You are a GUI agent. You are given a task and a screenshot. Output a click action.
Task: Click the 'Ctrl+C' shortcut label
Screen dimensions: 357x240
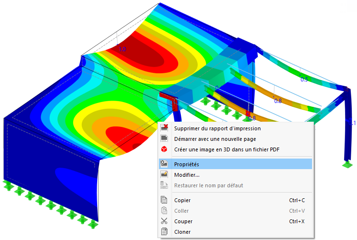coord(297,200)
